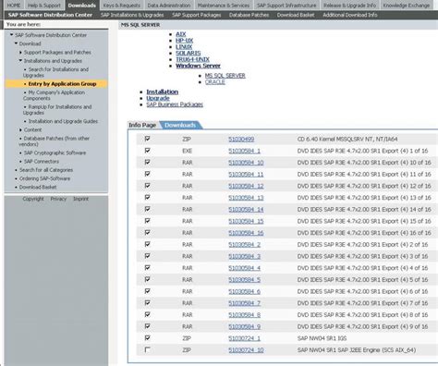Select RampUp for Installations and Upgrades

point(57,110)
